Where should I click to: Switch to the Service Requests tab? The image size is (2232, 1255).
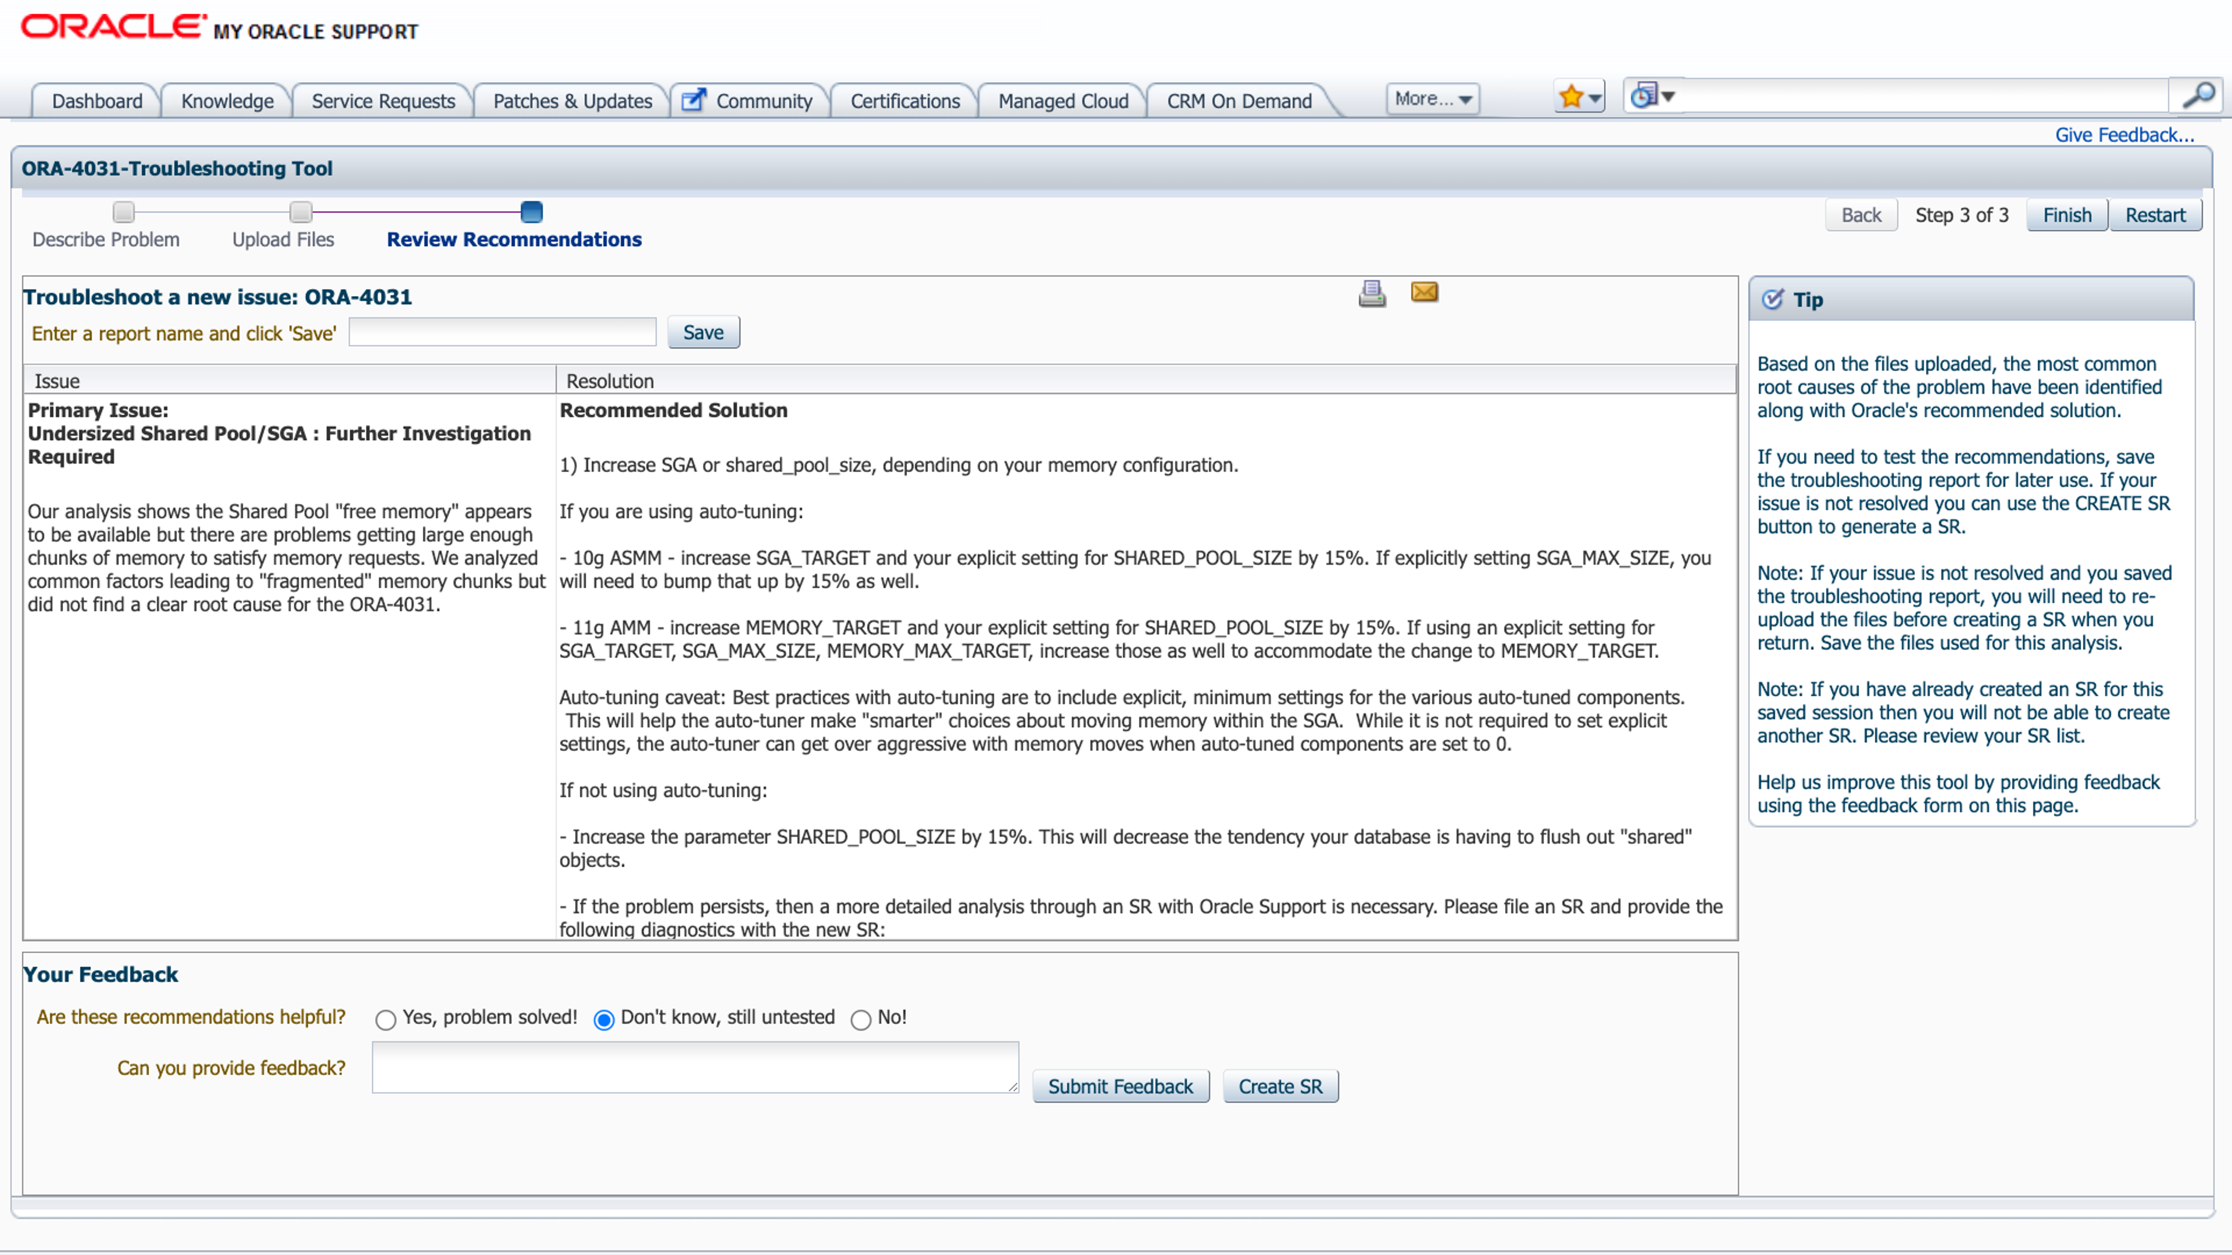(383, 101)
